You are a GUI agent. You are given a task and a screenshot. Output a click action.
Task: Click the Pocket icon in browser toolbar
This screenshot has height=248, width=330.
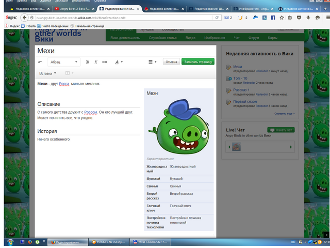pyautogui.click(x=299, y=18)
